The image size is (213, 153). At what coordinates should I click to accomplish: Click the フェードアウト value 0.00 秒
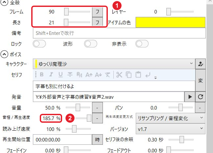pyautogui.click(x=155, y=150)
